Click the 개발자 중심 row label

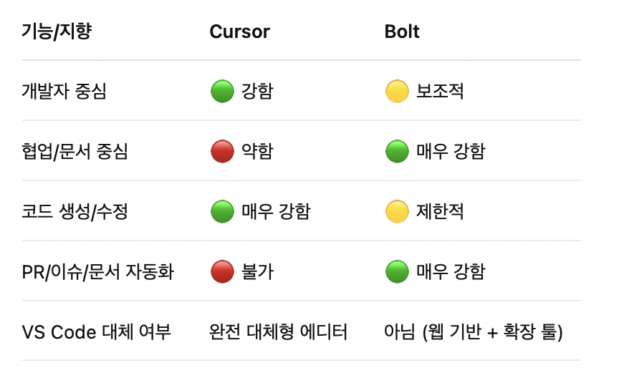click(64, 91)
